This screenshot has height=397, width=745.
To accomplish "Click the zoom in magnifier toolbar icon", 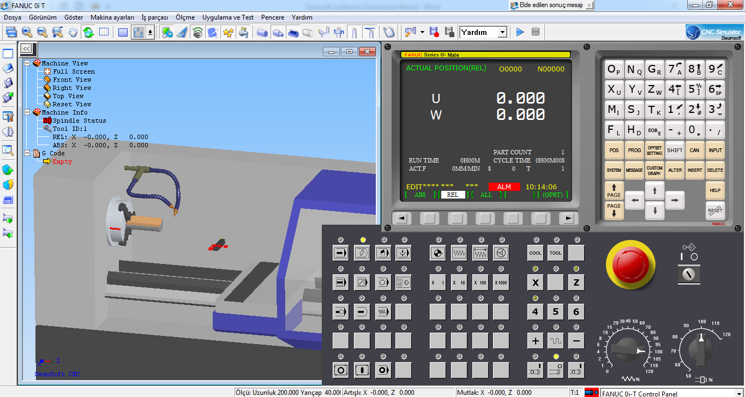I will click(x=27, y=32).
